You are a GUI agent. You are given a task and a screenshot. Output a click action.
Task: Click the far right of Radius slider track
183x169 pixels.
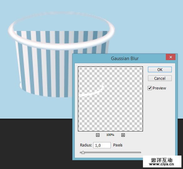pyautogui.click(x=140, y=152)
